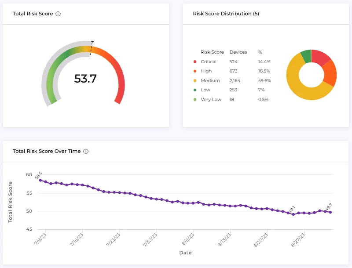The height and width of the screenshot is (268, 352).
Task: Click the light green Very Low legend dot
Action: 195,100
